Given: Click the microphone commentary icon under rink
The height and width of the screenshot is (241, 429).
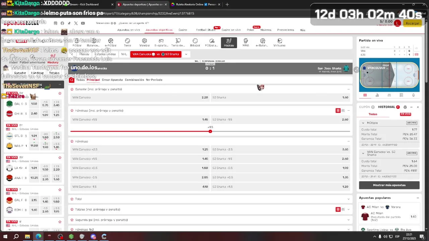Looking at the screenshot, I should [413, 95].
